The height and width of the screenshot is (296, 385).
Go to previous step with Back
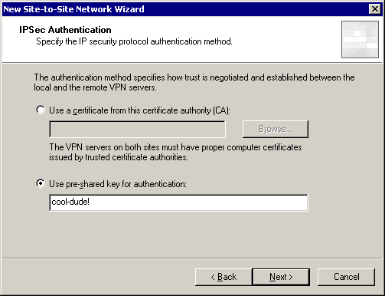coord(223,277)
